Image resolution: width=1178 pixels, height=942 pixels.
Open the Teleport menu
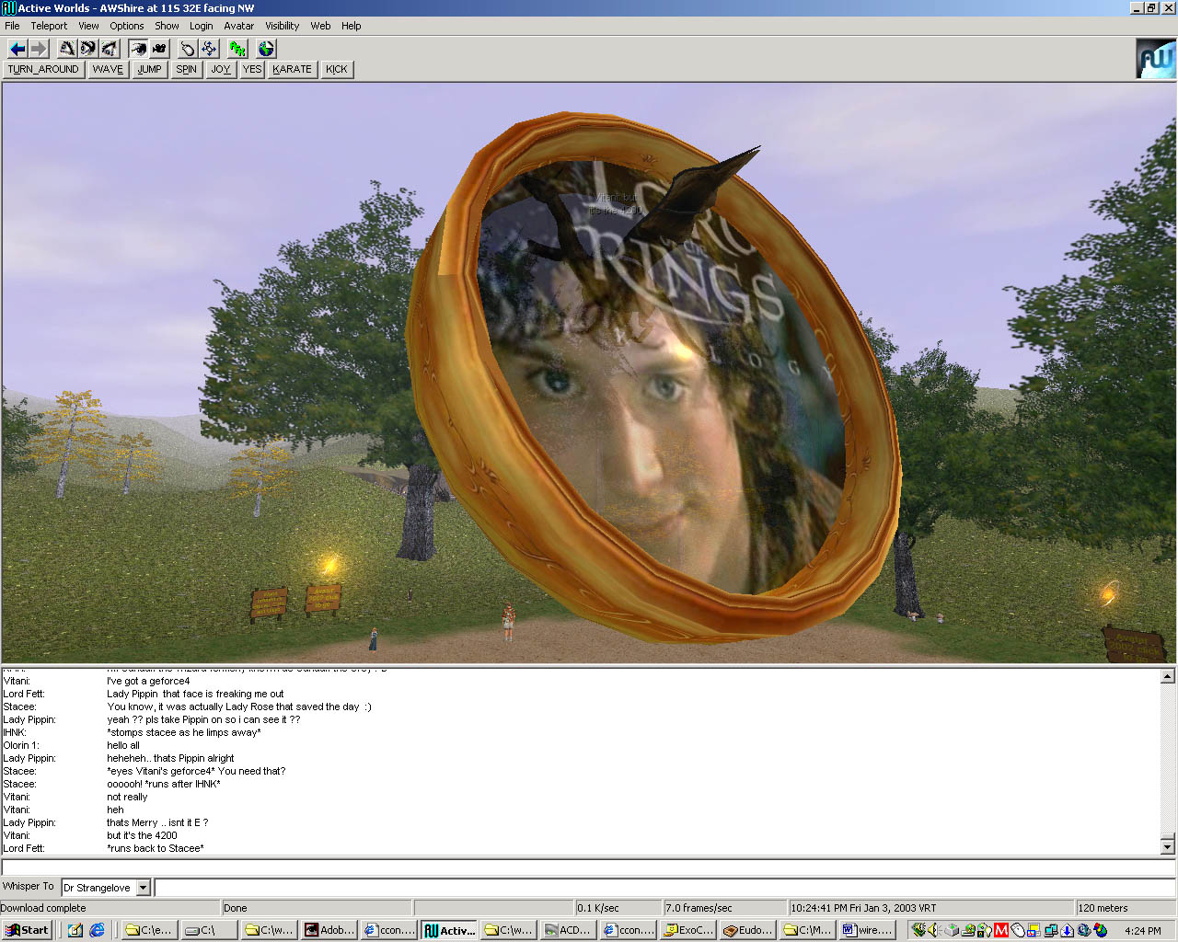[49, 26]
